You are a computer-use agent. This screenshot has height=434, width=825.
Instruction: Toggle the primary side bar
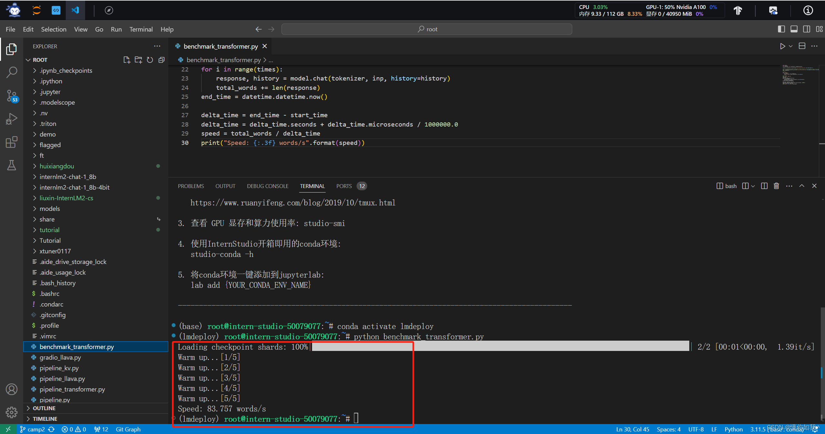pos(781,29)
